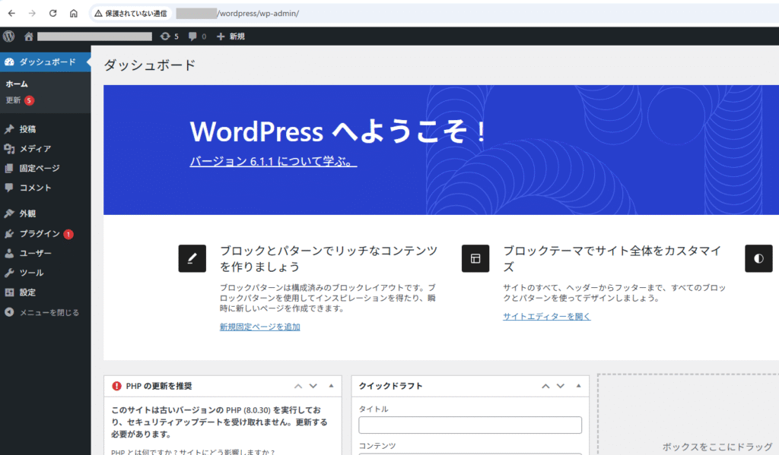Reload the page with the refresh icon
The height and width of the screenshot is (455, 779).
point(52,14)
